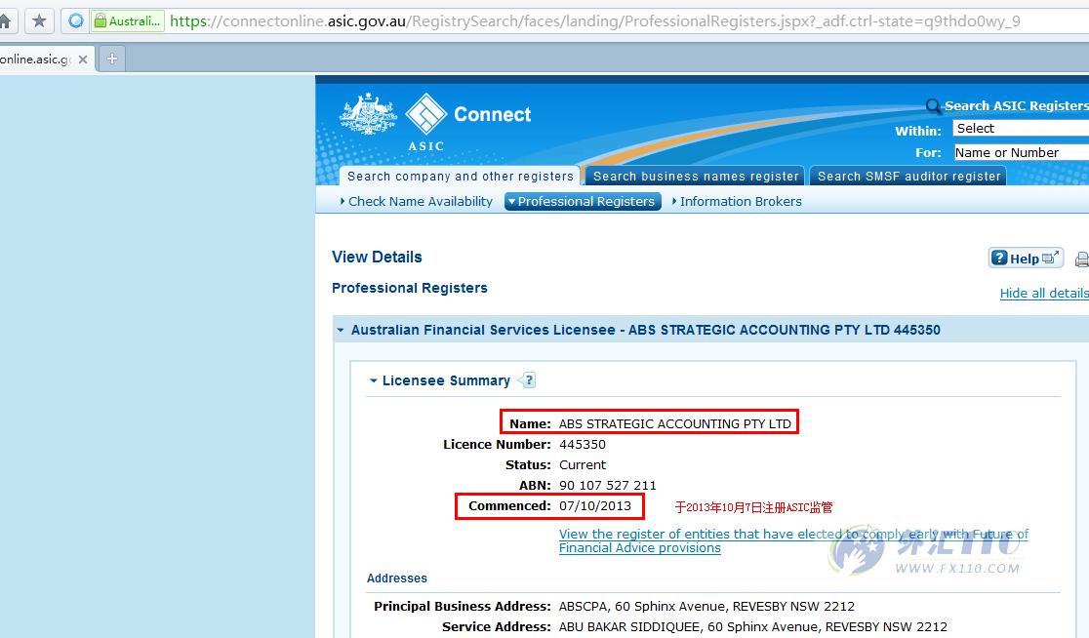1089x638 pixels.
Task: Select the ABN 90 107 527 211
Action: 608,485
